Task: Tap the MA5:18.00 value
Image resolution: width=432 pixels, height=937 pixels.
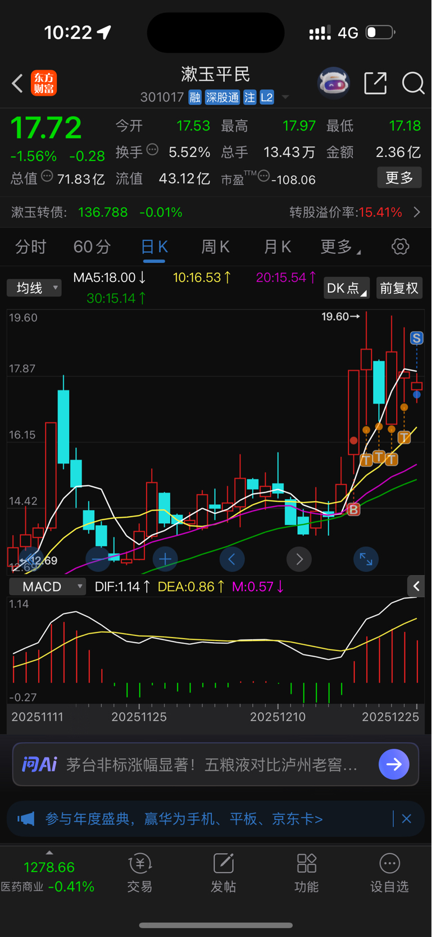Action: click(x=110, y=277)
